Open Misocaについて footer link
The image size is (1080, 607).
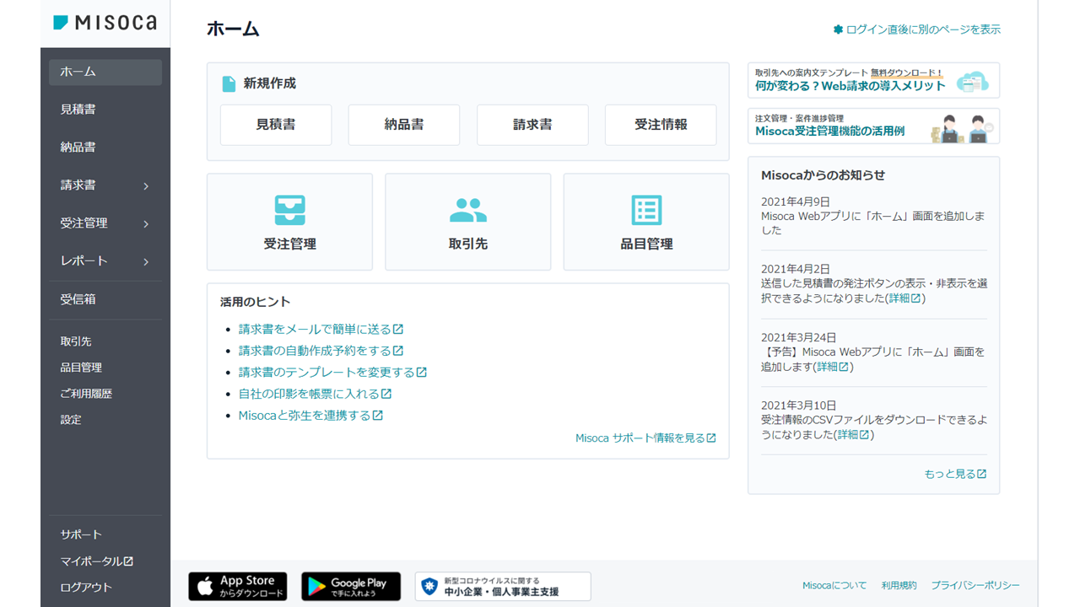tap(834, 585)
